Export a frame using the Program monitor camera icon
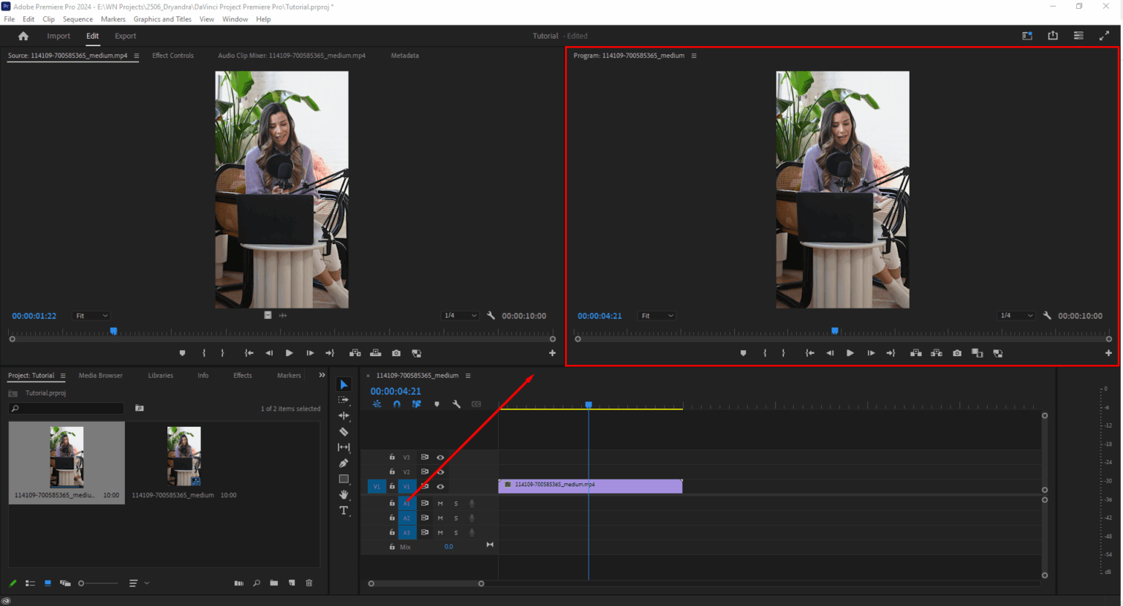The height and width of the screenshot is (606, 1123). click(956, 353)
